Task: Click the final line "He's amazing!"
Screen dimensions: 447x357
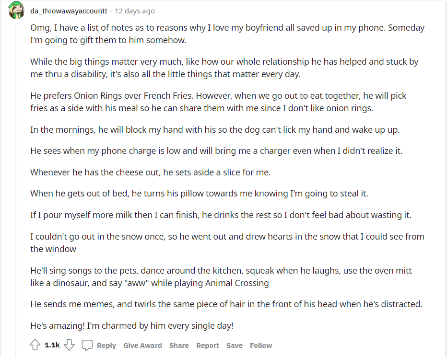Action: (x=132, y=326)
